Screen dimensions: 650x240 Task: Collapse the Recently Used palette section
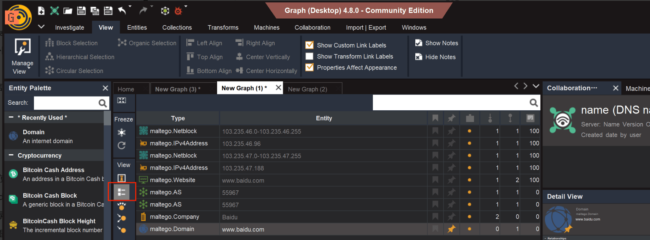(11, 117)
